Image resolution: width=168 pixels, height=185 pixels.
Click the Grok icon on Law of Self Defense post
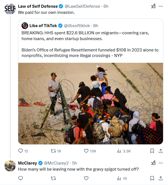pos(154,6)
